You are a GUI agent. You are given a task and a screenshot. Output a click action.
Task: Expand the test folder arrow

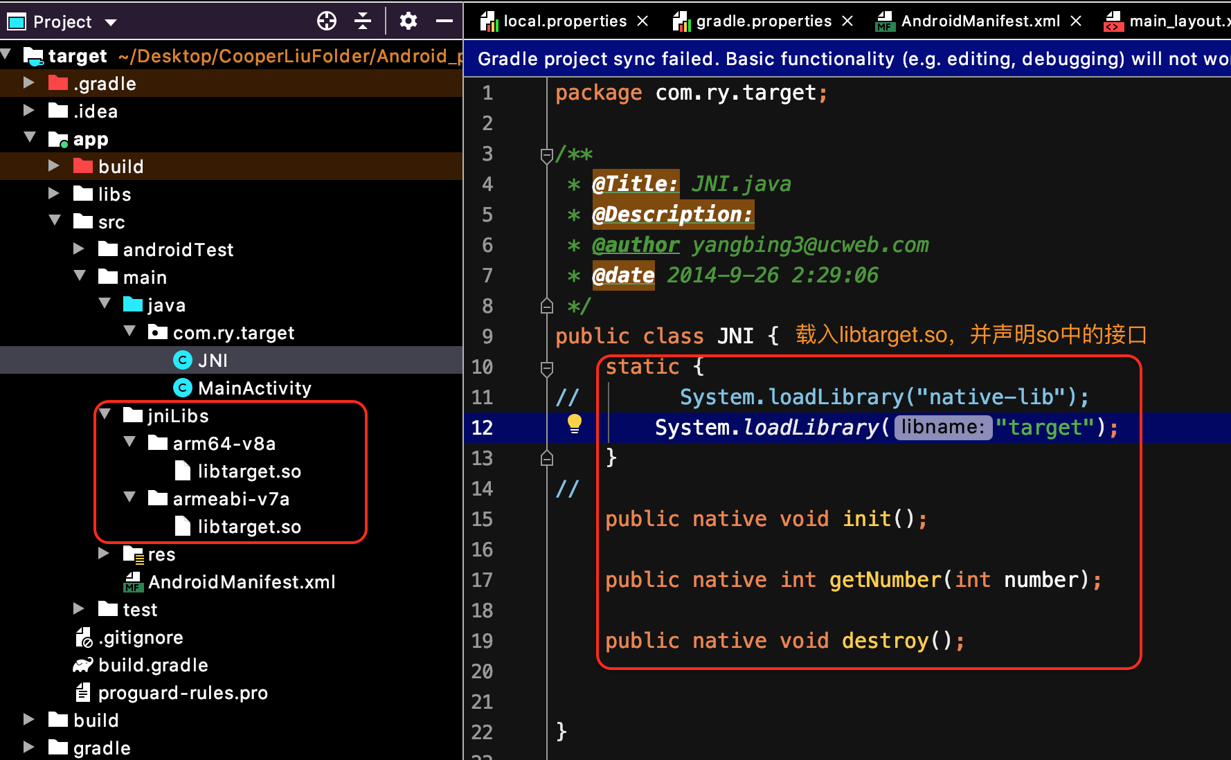78,608
